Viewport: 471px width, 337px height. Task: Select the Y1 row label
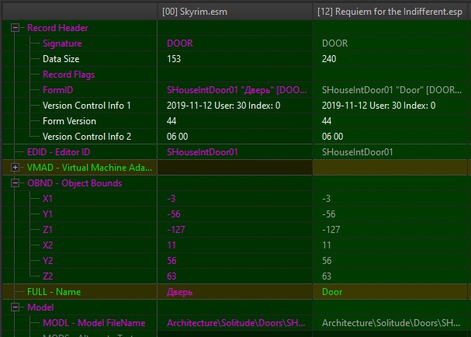click(x=47, y=214)
